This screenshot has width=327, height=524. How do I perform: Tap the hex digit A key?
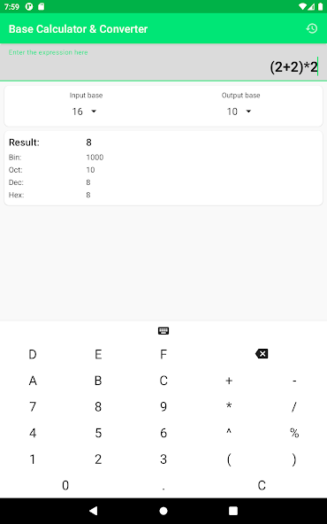tap(33, 381)
